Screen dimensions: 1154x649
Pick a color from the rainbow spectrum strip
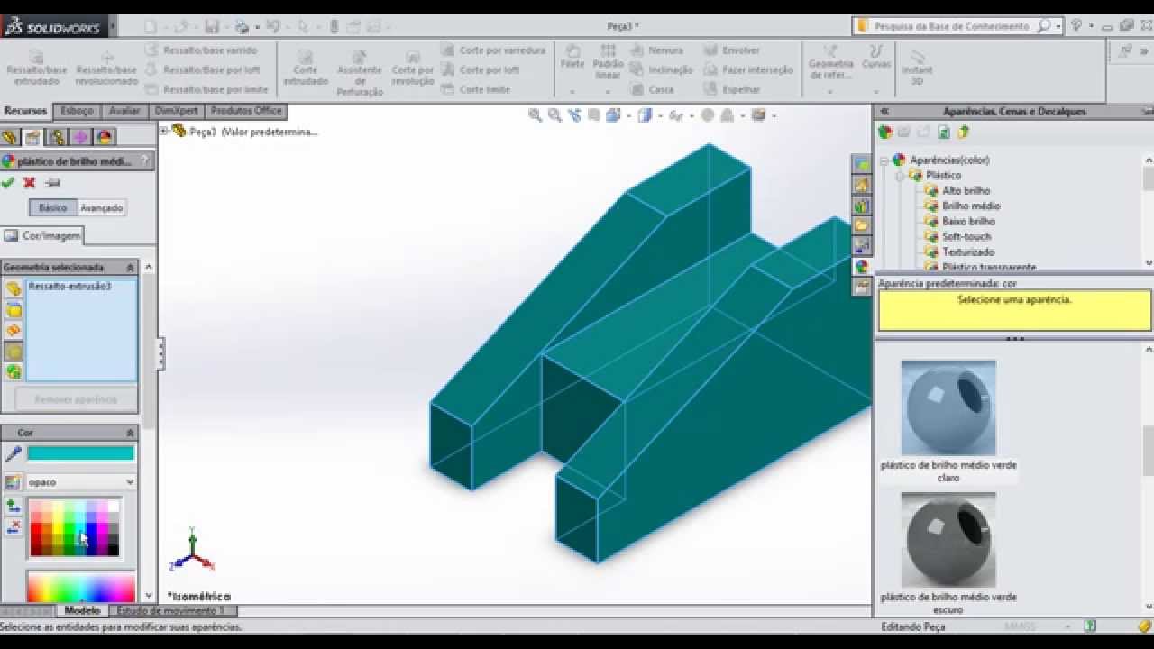[x=81, y=587]
